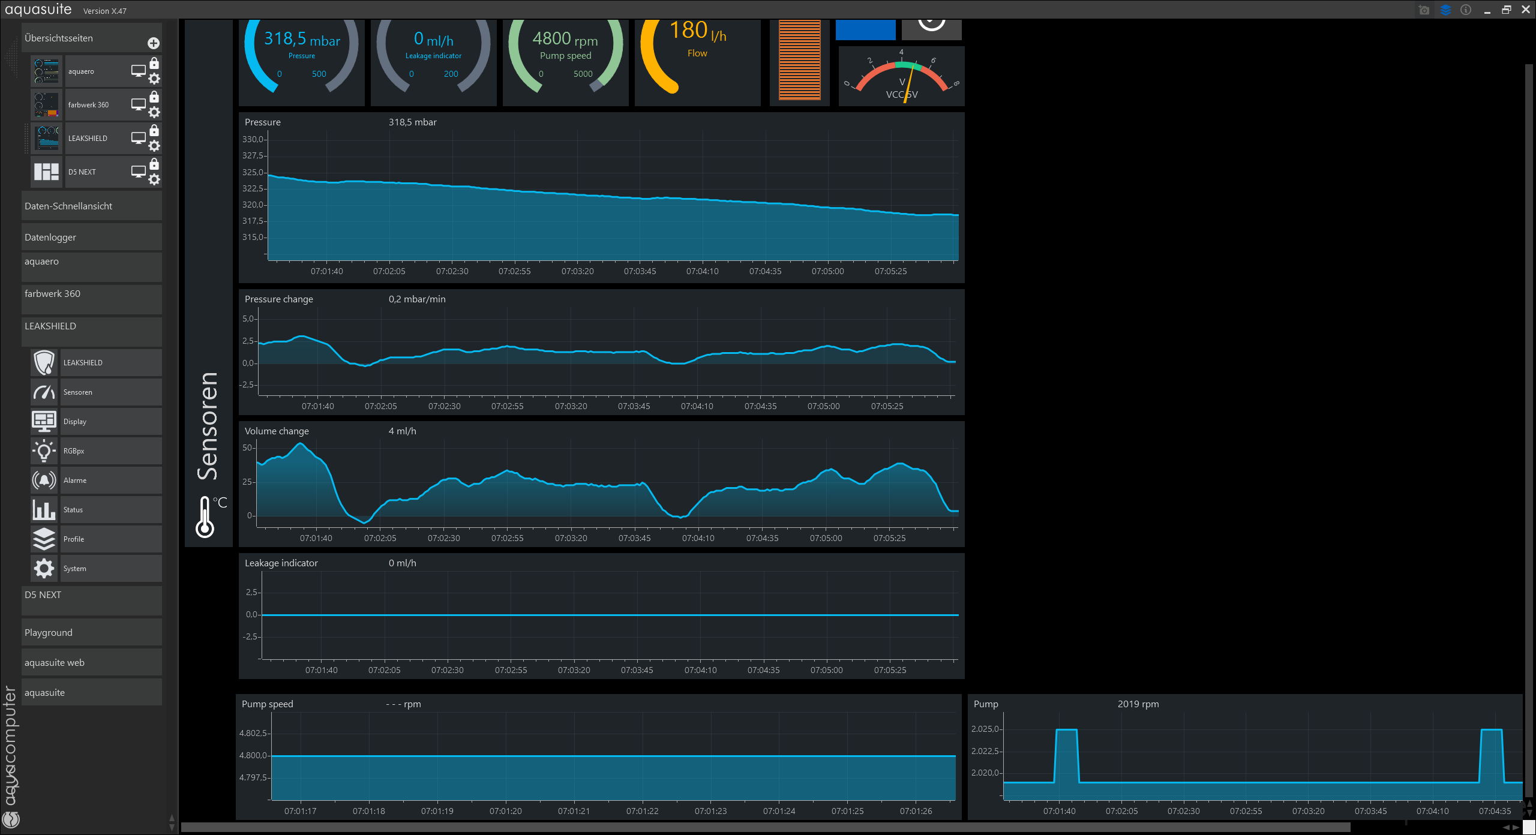Open the Status bar chart icon
1536x835 pixels.
44,510
